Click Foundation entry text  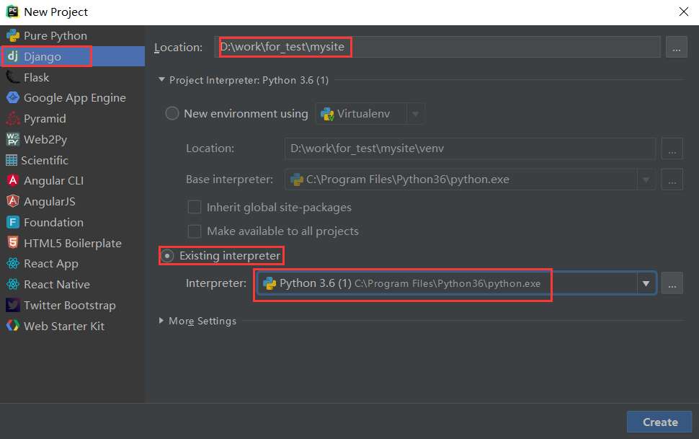pos(53,222)
